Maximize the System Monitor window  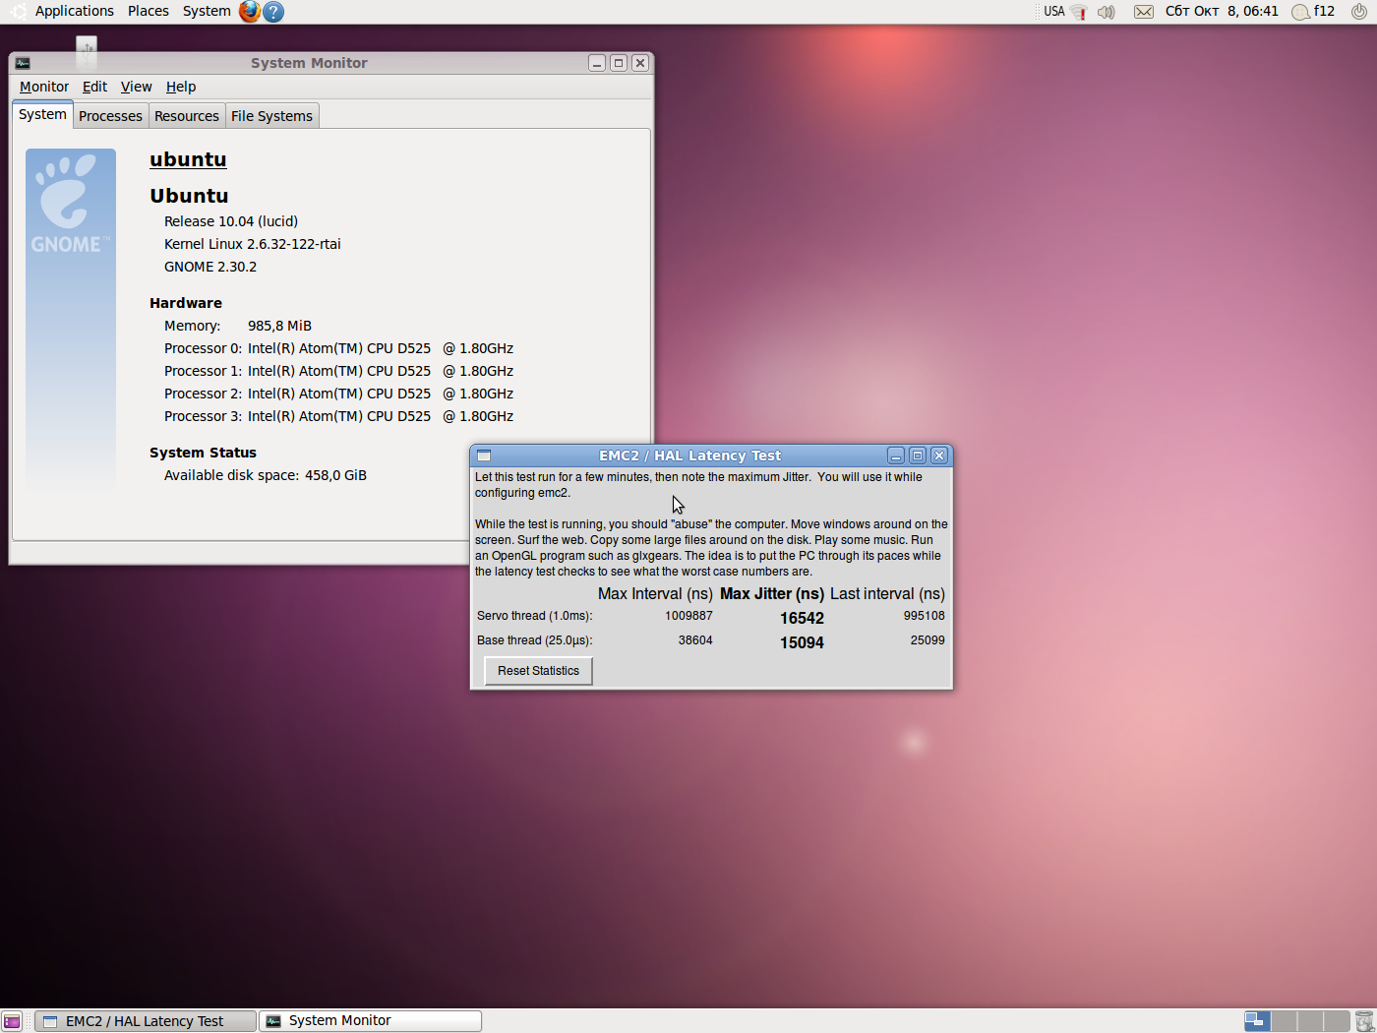619,63
